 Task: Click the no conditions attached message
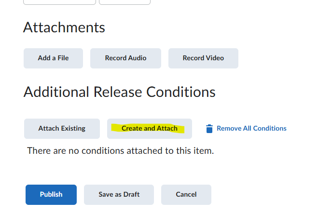click(121, 151)
